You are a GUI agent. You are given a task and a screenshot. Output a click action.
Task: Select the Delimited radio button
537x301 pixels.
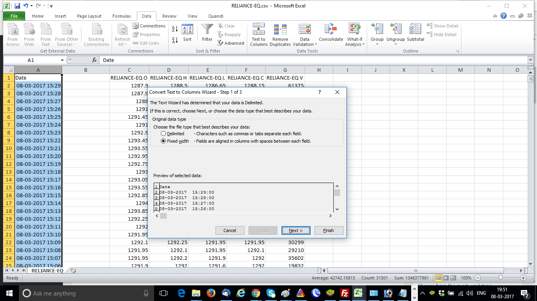pyautogui.click(x=163, y=134)
